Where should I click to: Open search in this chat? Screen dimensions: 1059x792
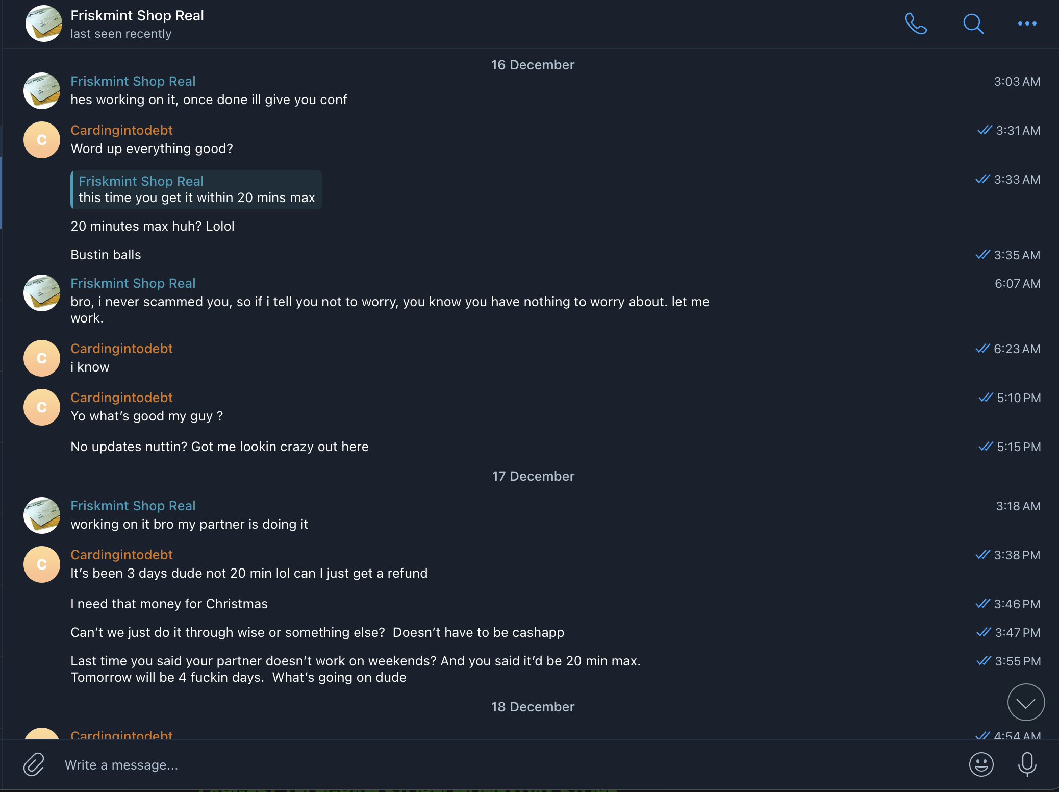[x=973, y=23]
